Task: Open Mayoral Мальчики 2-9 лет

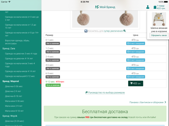Action: pyautogui.click(x=14, y=106)
